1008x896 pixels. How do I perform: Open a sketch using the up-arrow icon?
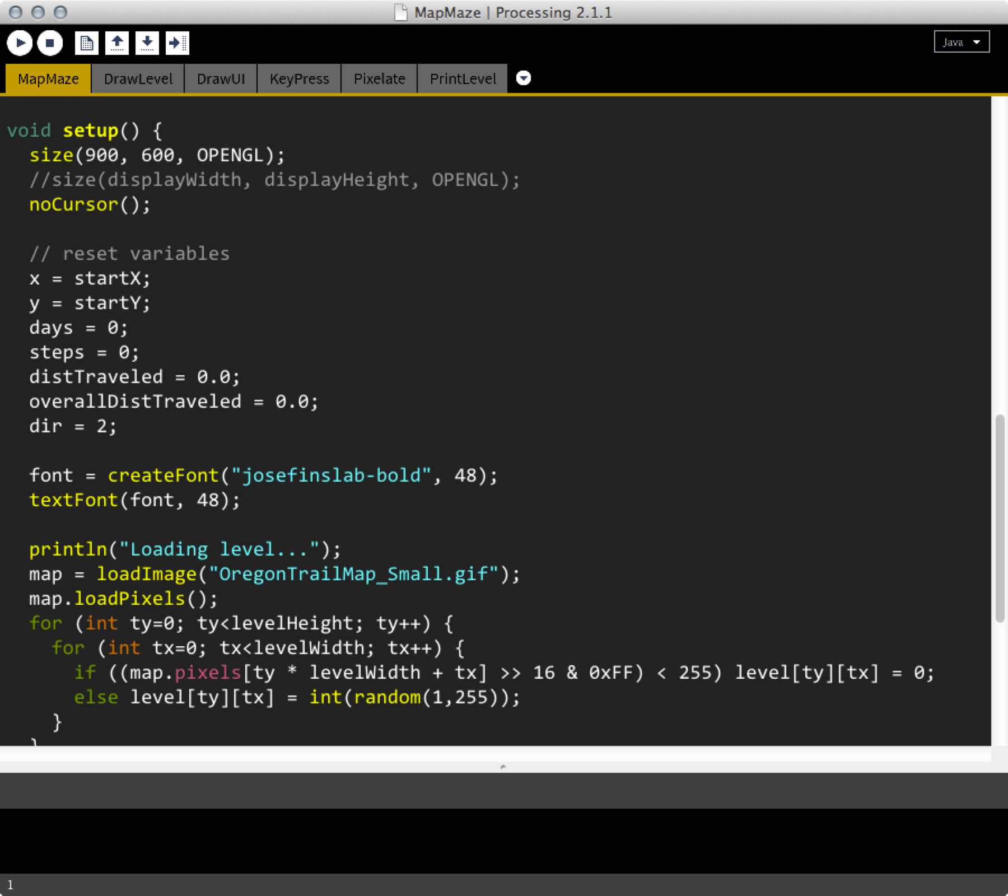tap(117, 43)
